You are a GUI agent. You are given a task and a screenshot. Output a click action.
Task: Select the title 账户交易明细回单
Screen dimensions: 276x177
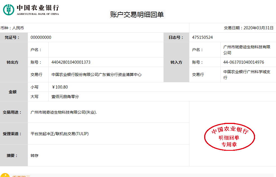coord(137,15)
